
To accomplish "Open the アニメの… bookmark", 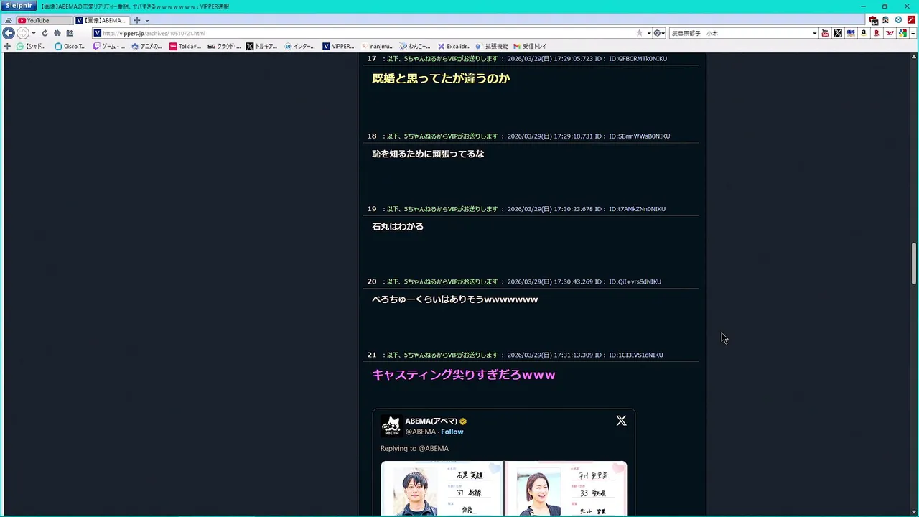I will pos(147,46).
